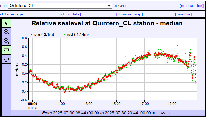
Task: Click the 19:00 time axis label
Action: pyautogui.click(x=172, y=104)
